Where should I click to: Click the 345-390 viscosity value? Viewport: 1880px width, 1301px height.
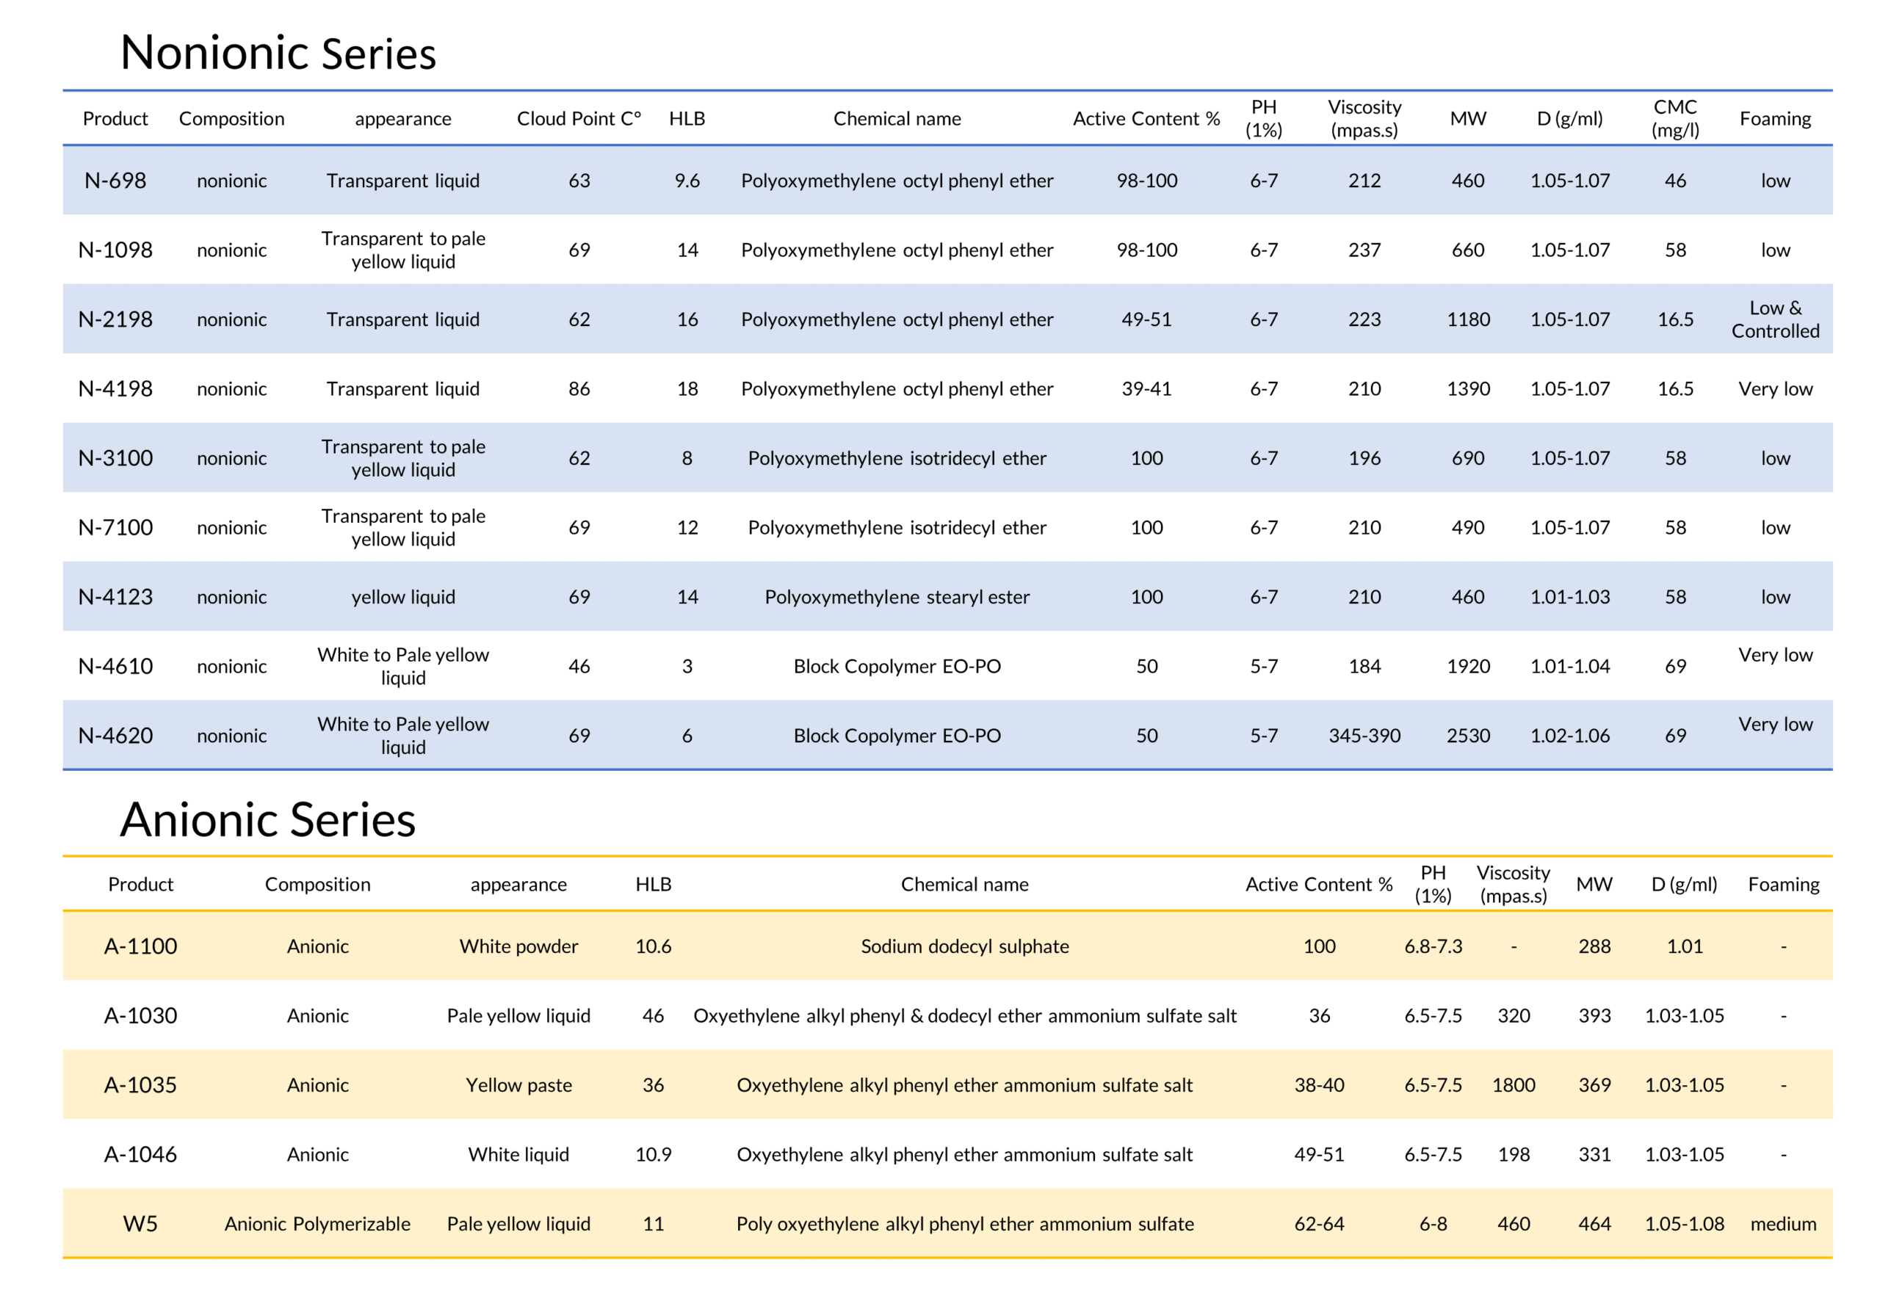[x=1364, y=736]
